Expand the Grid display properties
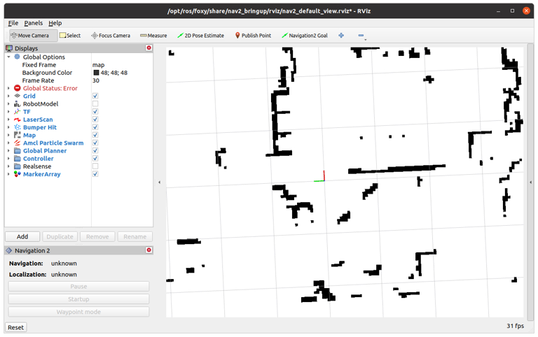The height and width of the screenshot is (337, 538). (x=8, y=96)
